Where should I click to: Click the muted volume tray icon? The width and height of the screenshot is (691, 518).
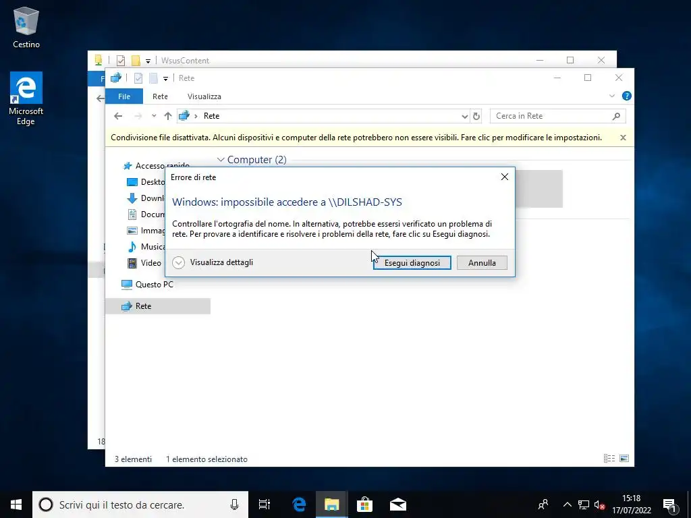click(599, 505)
